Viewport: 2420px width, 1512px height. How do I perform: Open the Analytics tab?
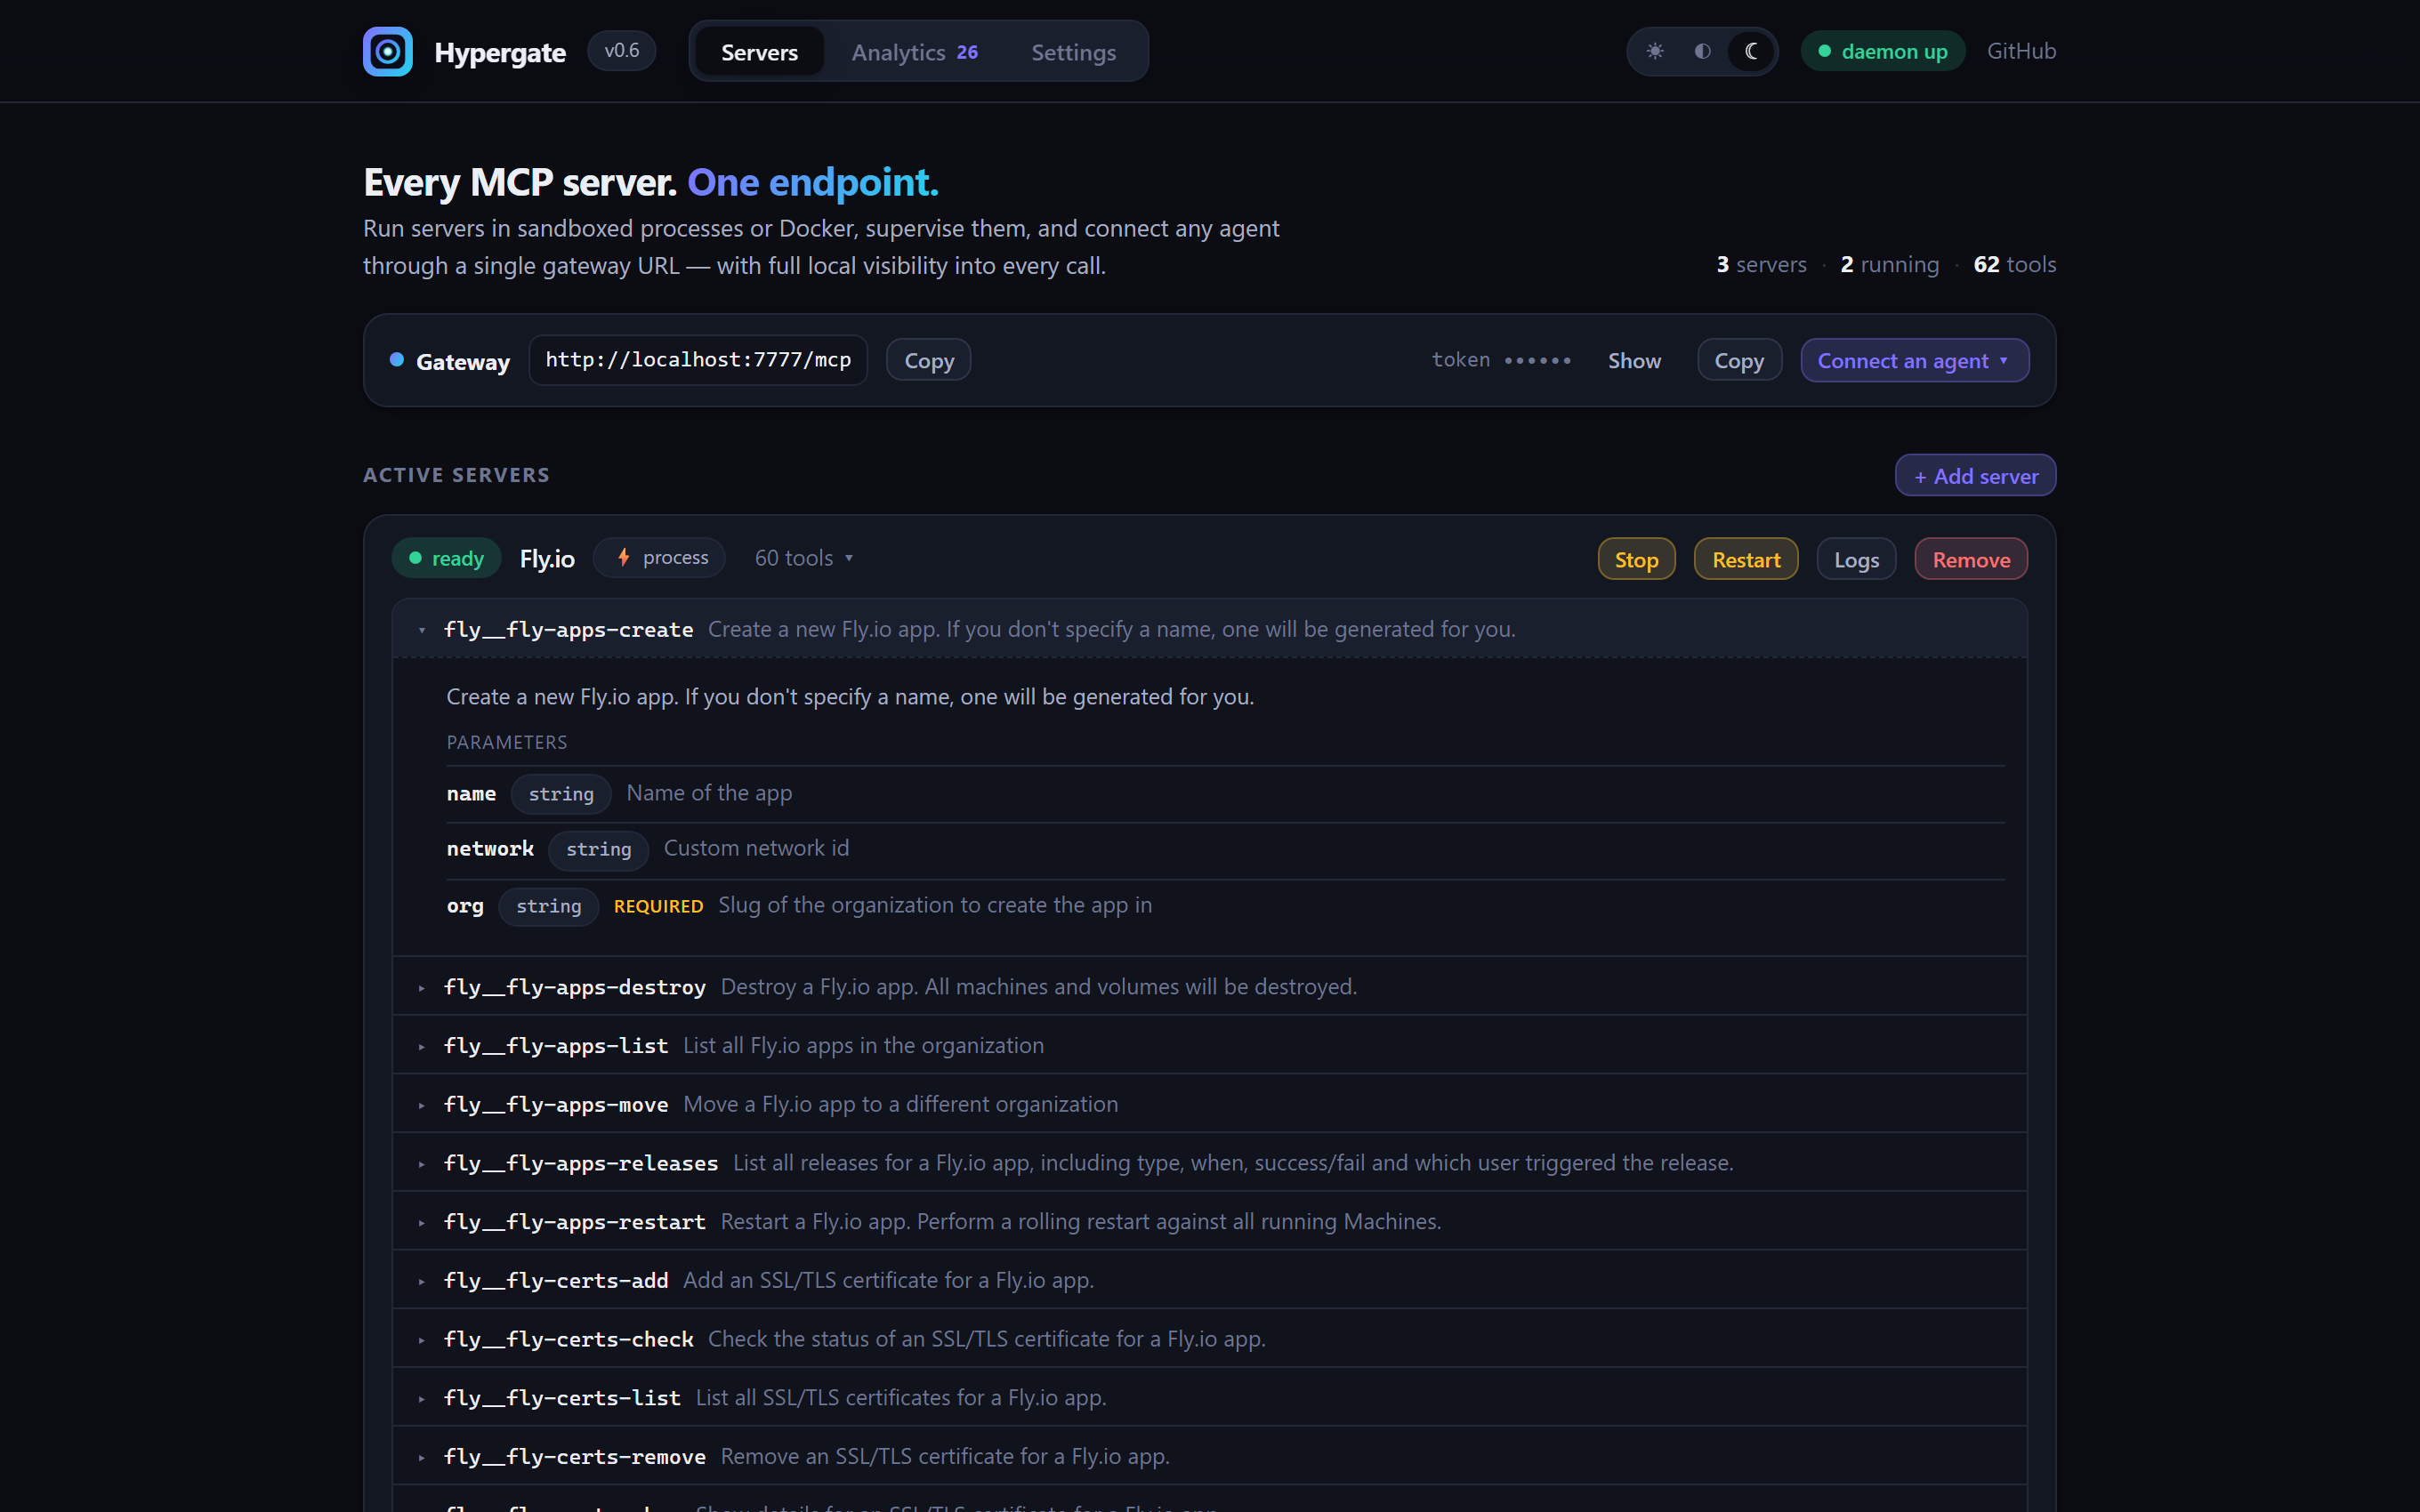click(x=914, y=52)
